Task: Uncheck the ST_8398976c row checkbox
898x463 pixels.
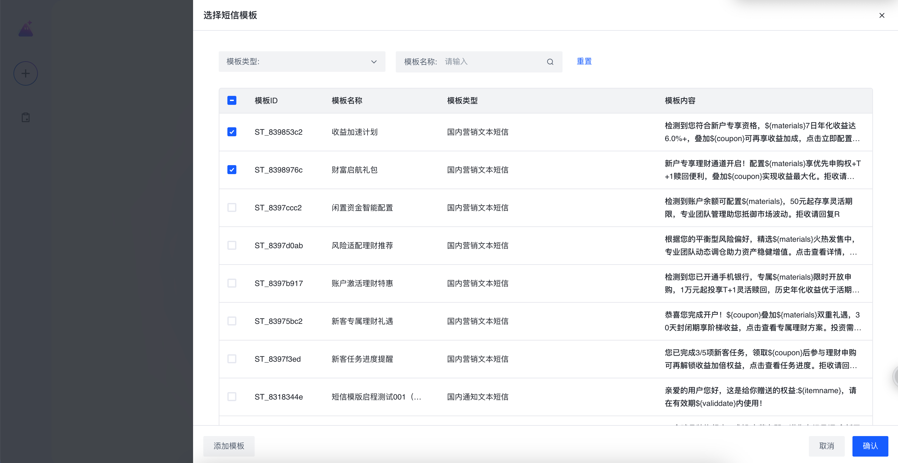Action: (232, 170)
